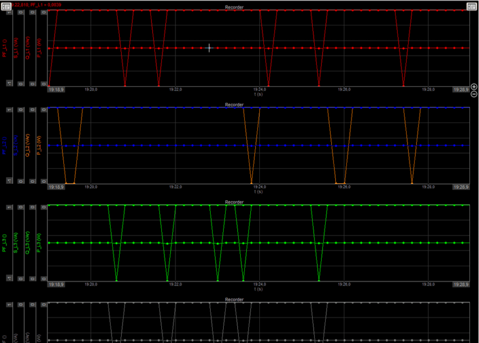Select the S_L2 (VA) axis label
Viewport: 479px width, 343px height.
[16, 146]
